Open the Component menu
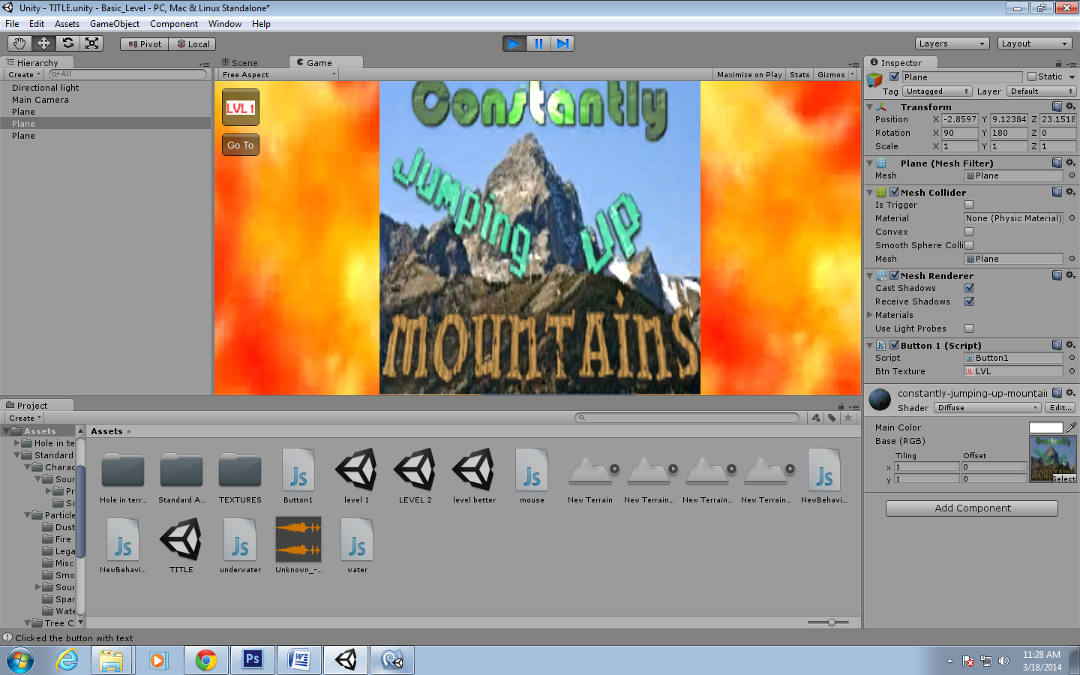1080x675 pixels. click(x=174, y=24)
